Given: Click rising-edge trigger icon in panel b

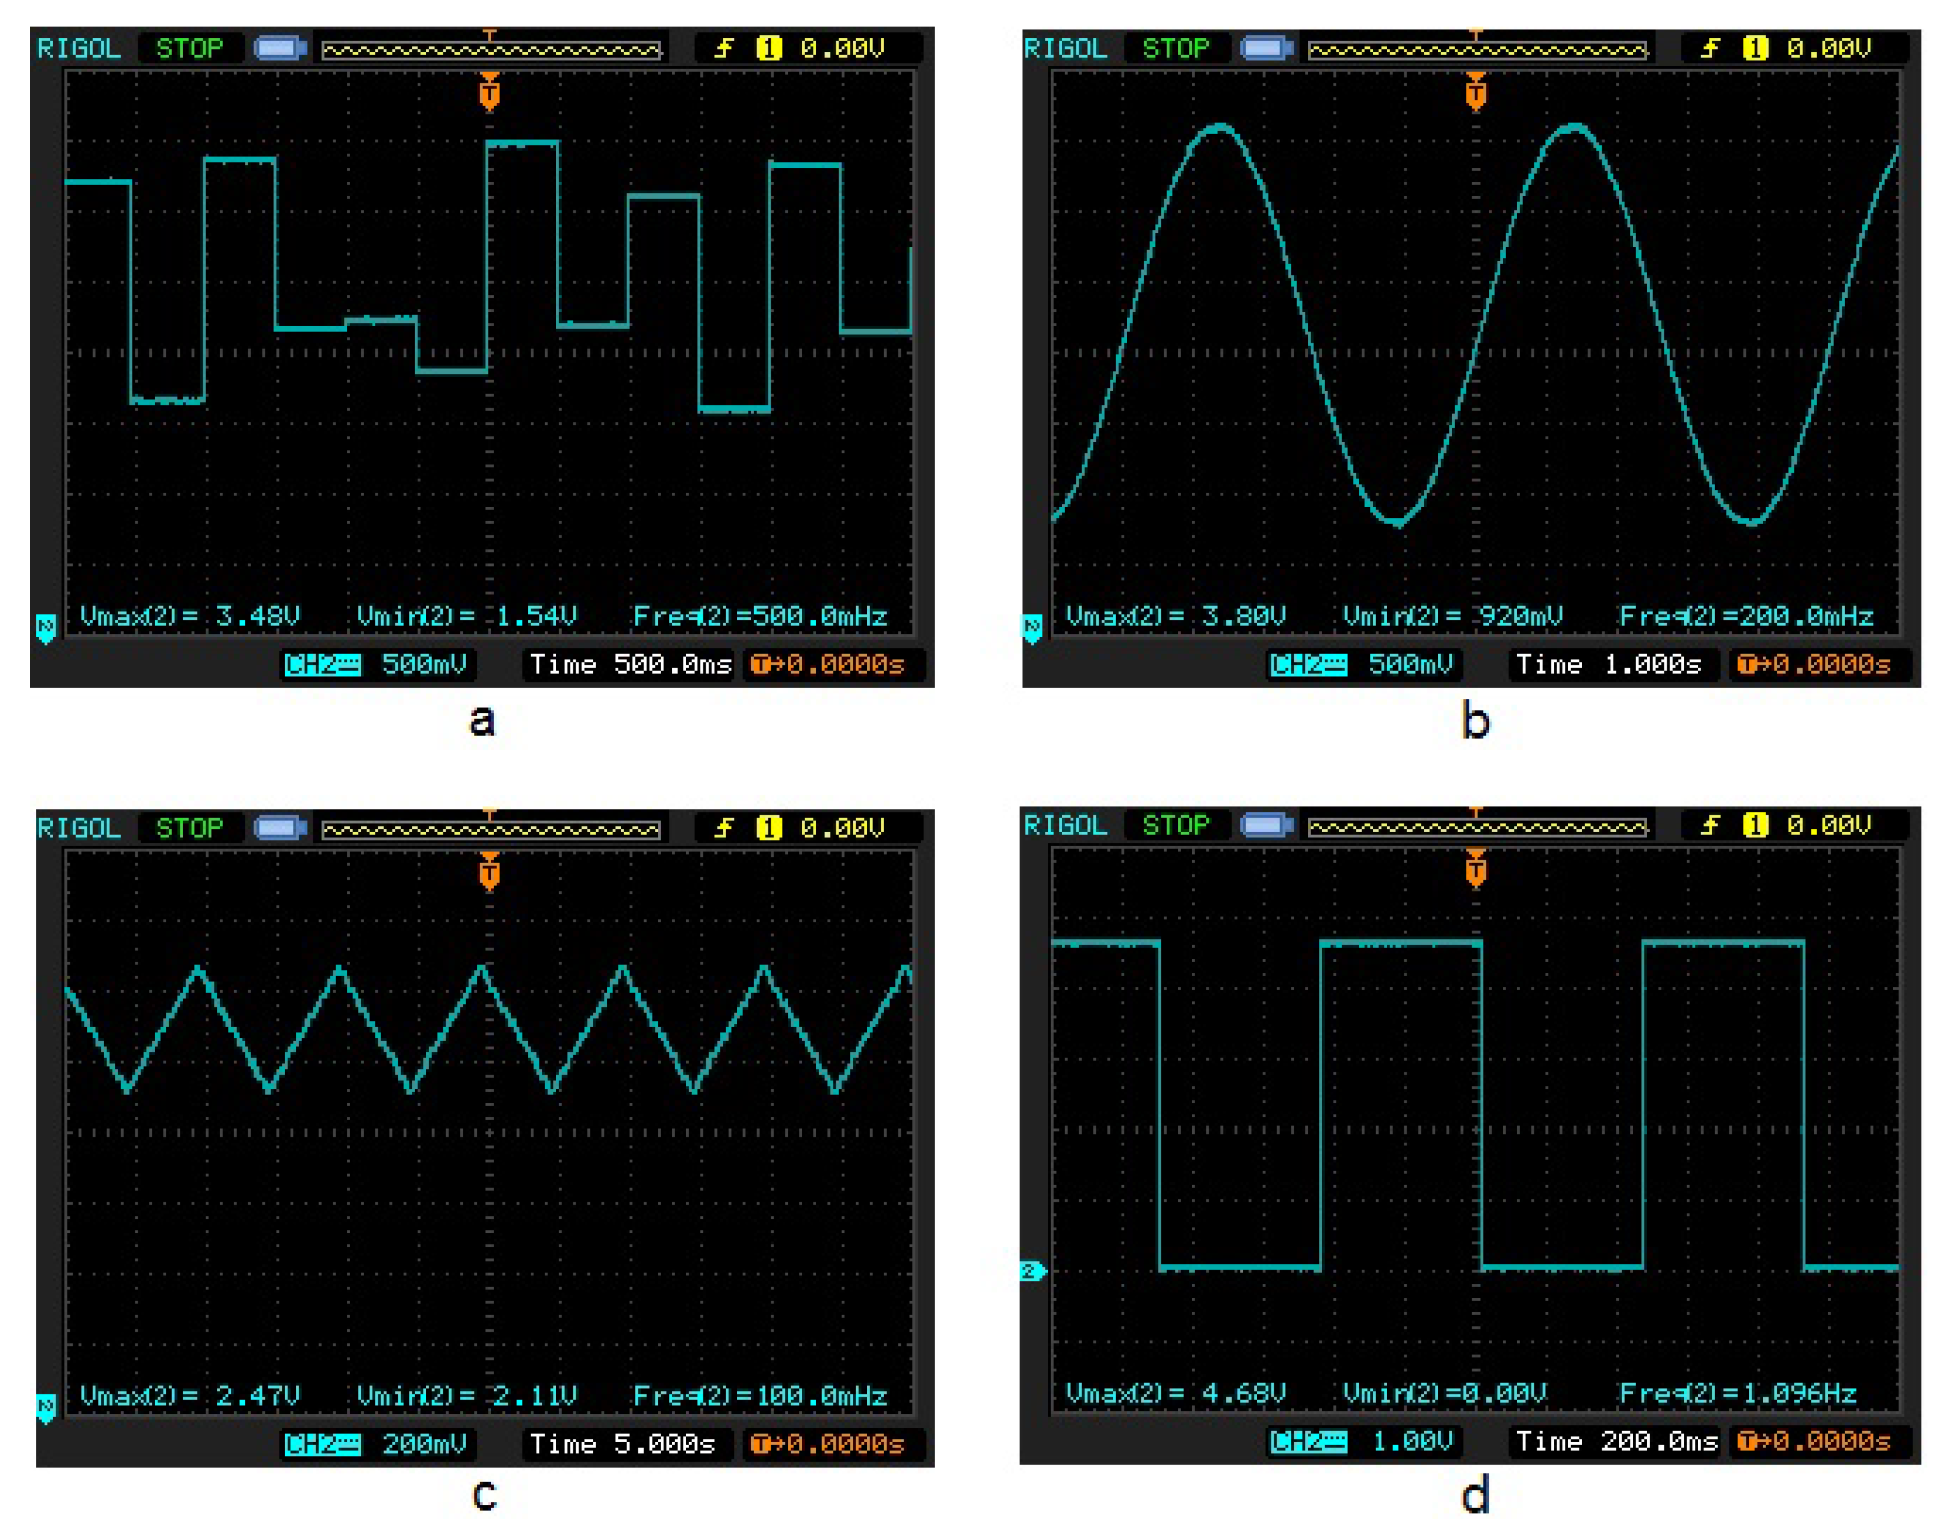Looking at the screenshot, I should tap(1710, 47).
